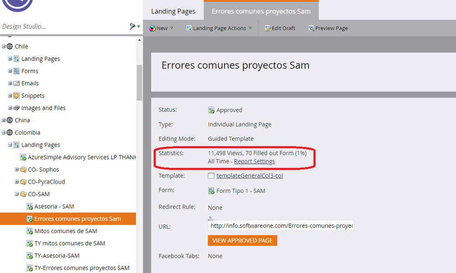The width and height of the screenshot is (456, 273).
Task: Click the Mitos comunes de SAM icon
Action: click(30, 231)
